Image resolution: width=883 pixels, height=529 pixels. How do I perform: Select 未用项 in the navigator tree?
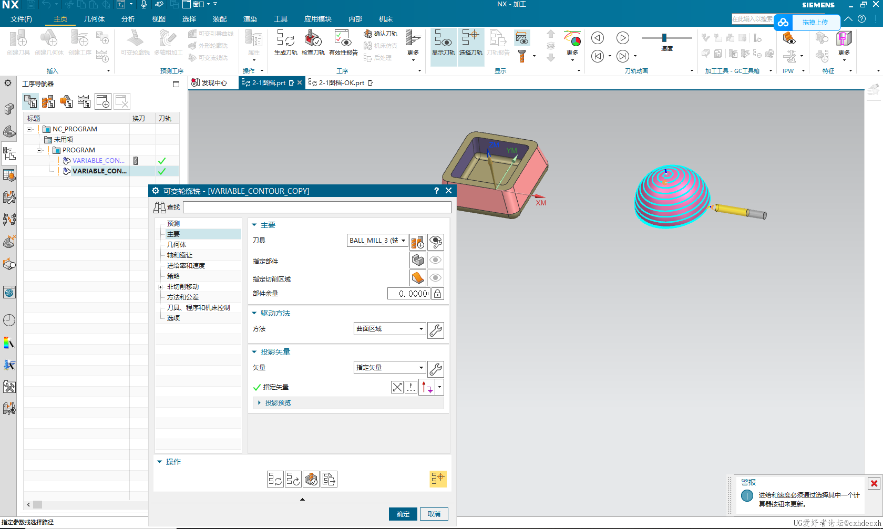(64, 140)
